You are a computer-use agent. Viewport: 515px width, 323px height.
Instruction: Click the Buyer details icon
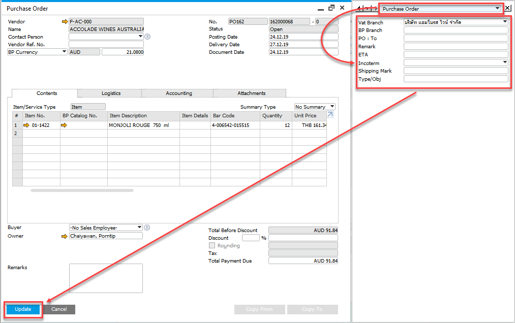point(147,228)
